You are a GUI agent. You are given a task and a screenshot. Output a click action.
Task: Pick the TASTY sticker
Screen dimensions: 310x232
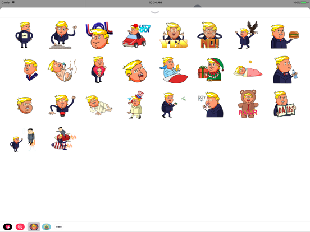pos(211,105)
